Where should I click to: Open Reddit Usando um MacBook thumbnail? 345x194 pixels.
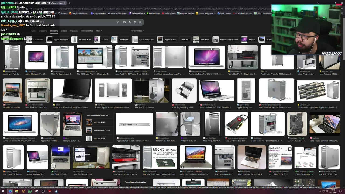coord(12,91)
